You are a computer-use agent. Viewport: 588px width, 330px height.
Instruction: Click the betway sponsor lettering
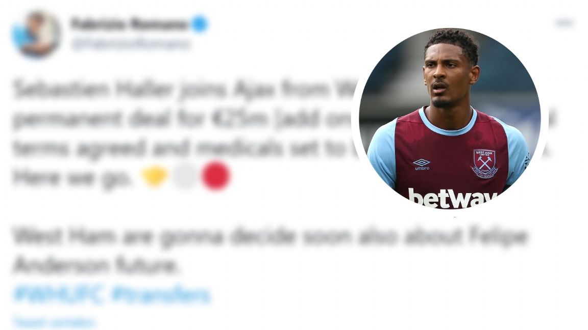point(452,198)
